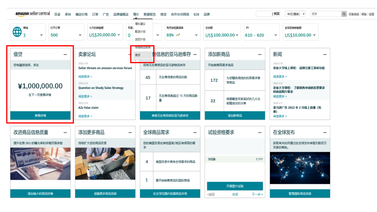Screen dimensions: 377x212
Task: Click the 下一步 link in 试验资格要求
Action: coord(257,194)
